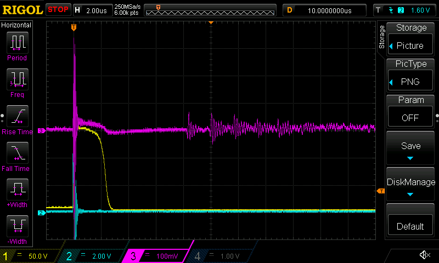Click the orange trigger position T marker atop grid

coord(74,27)
